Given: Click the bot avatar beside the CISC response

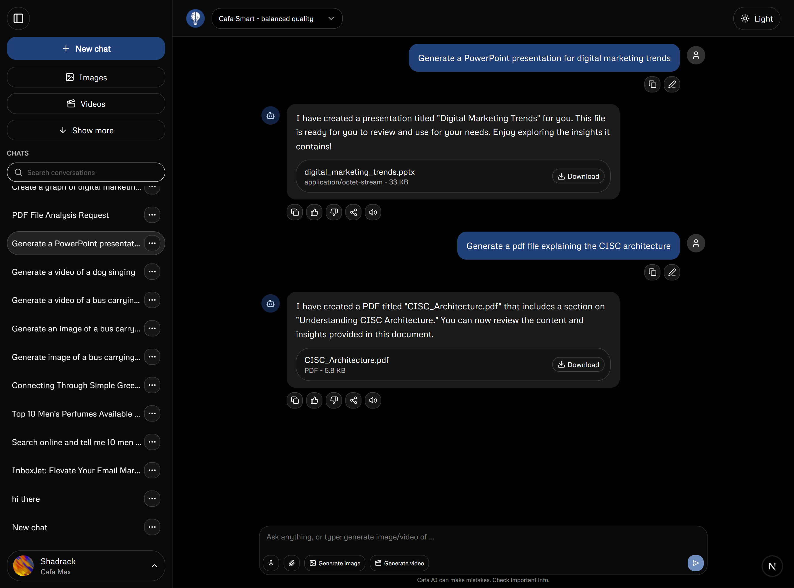Looking at the screenshot, I should [x=270, y=303].
